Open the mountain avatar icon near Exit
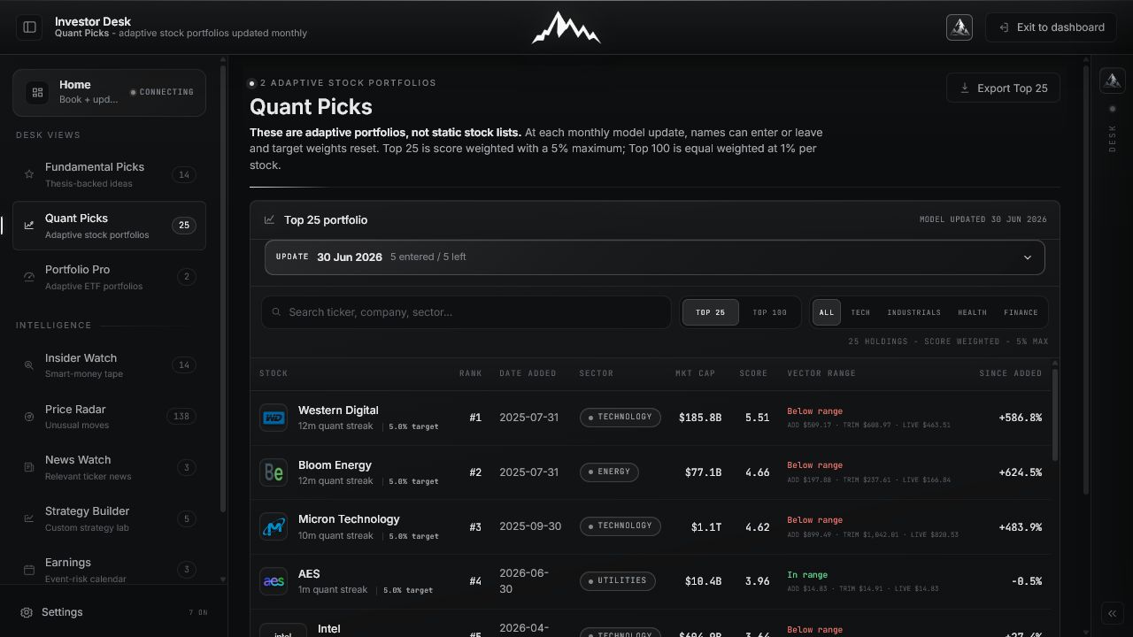The height and width of the screenshot is (637, 1133). (960, 27)
